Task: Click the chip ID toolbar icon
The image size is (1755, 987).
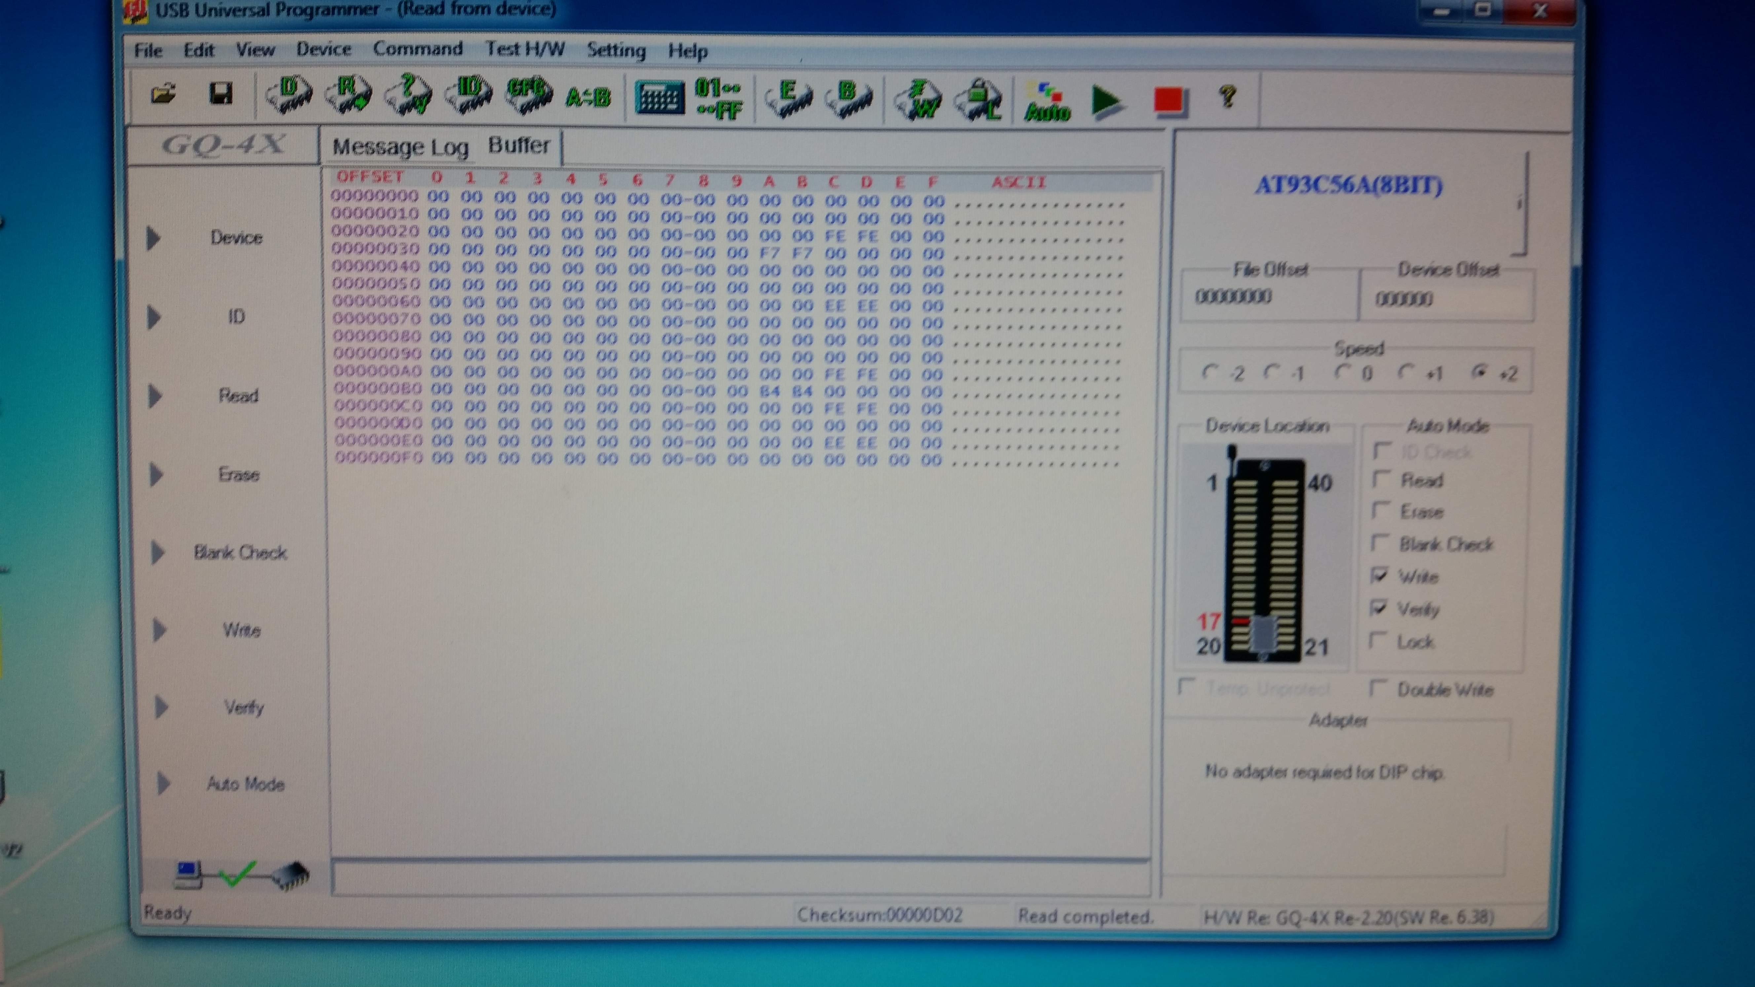Action: tap(469, 95)
